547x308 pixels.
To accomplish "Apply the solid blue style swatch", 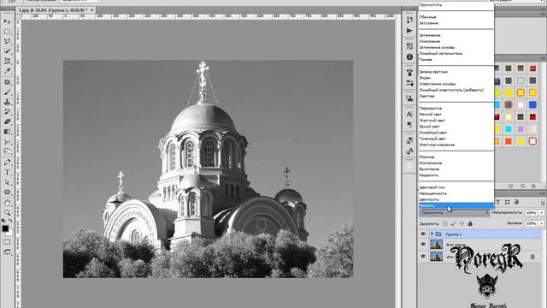I will 532,104.
